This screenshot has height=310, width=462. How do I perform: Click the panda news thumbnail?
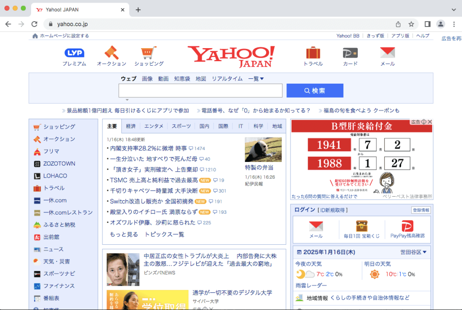click(x=263, y=149)
